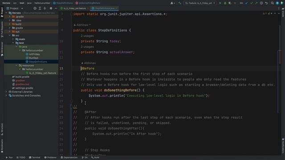Update project from Git (blue arrow)

click(246, 3)
